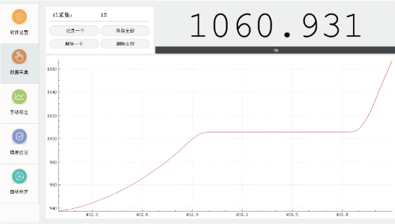The height and width of the screenshot is (224, 395).
Task: Click the y-axis label 940
Action: (54, 208)
